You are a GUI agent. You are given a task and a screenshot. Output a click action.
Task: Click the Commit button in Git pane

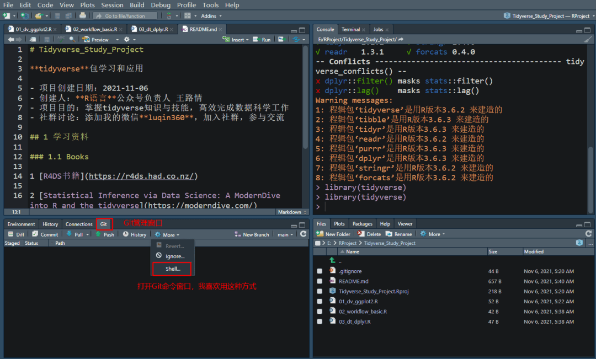pos(45,234)
